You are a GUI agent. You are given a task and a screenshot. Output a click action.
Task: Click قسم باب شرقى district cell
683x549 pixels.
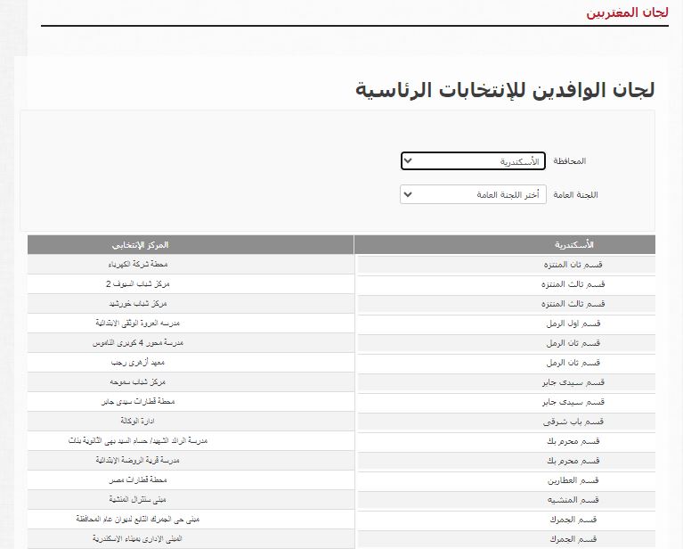click(506, 422)
